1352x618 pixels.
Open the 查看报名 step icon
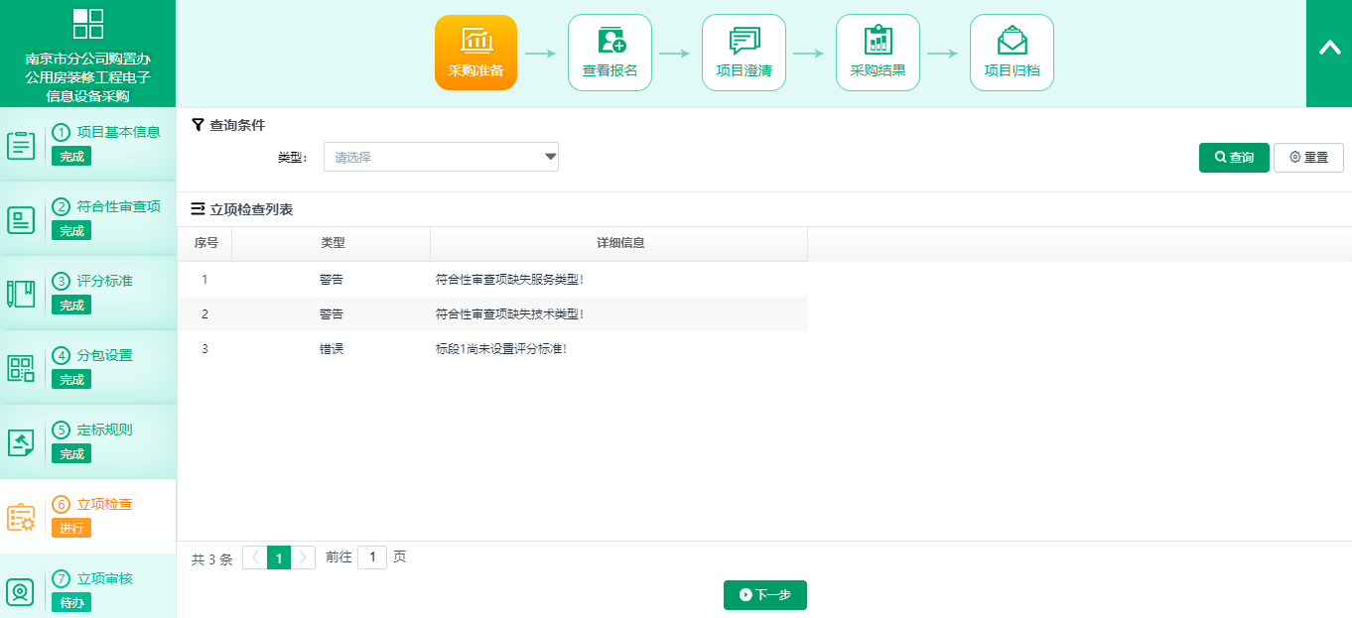[x=609, y=41]
